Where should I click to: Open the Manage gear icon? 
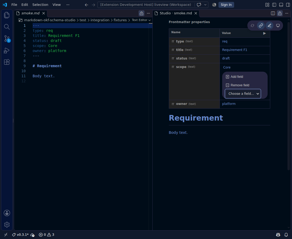tap(7, 225)
